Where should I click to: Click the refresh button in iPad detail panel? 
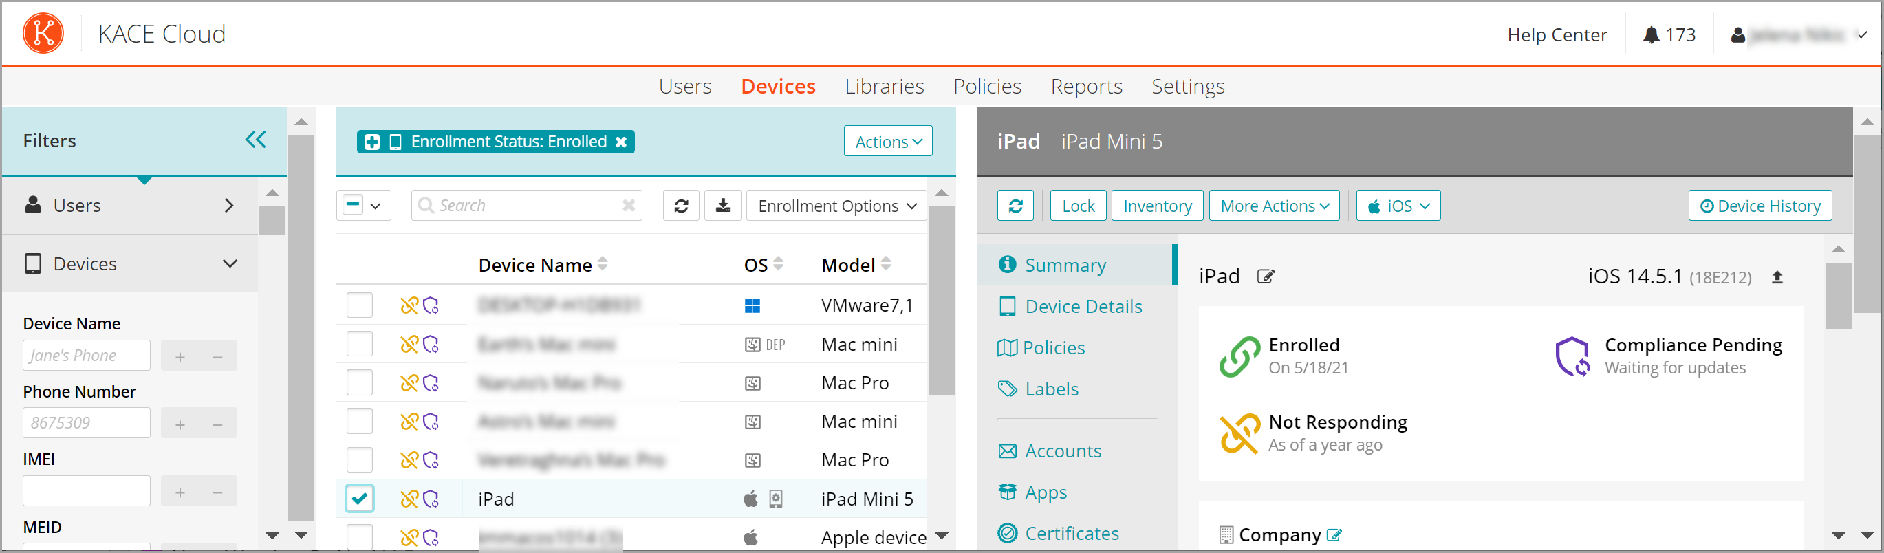(x=1015, y=206)
